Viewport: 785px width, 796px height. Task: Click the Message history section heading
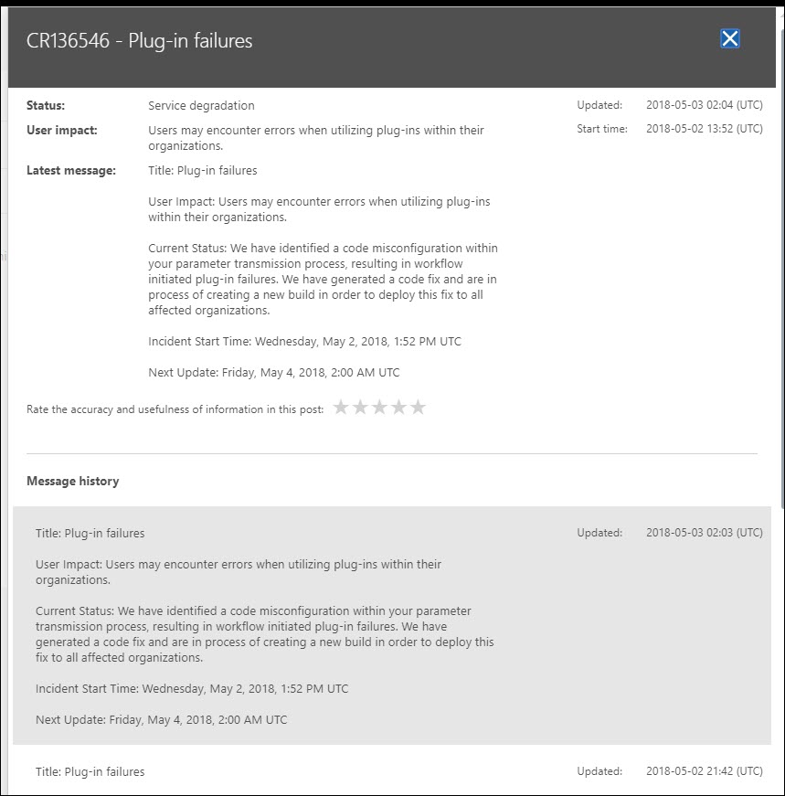(72, 481)
